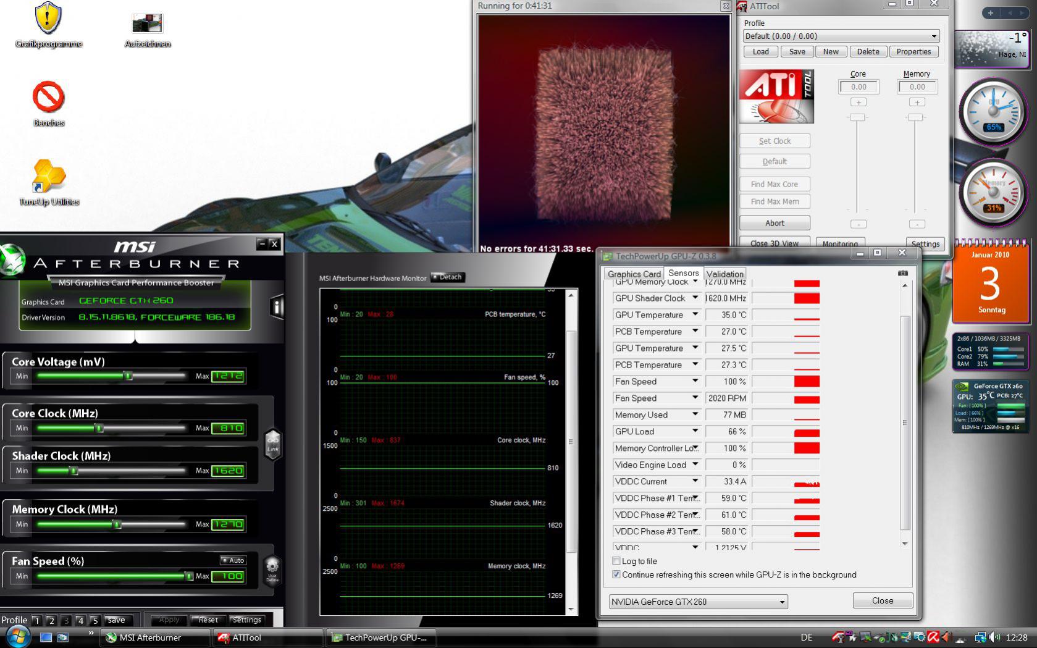Click the GPU-Z sensors vertical scrollbar
Viewport: 1037px width, 648px height.
(905, 414)
